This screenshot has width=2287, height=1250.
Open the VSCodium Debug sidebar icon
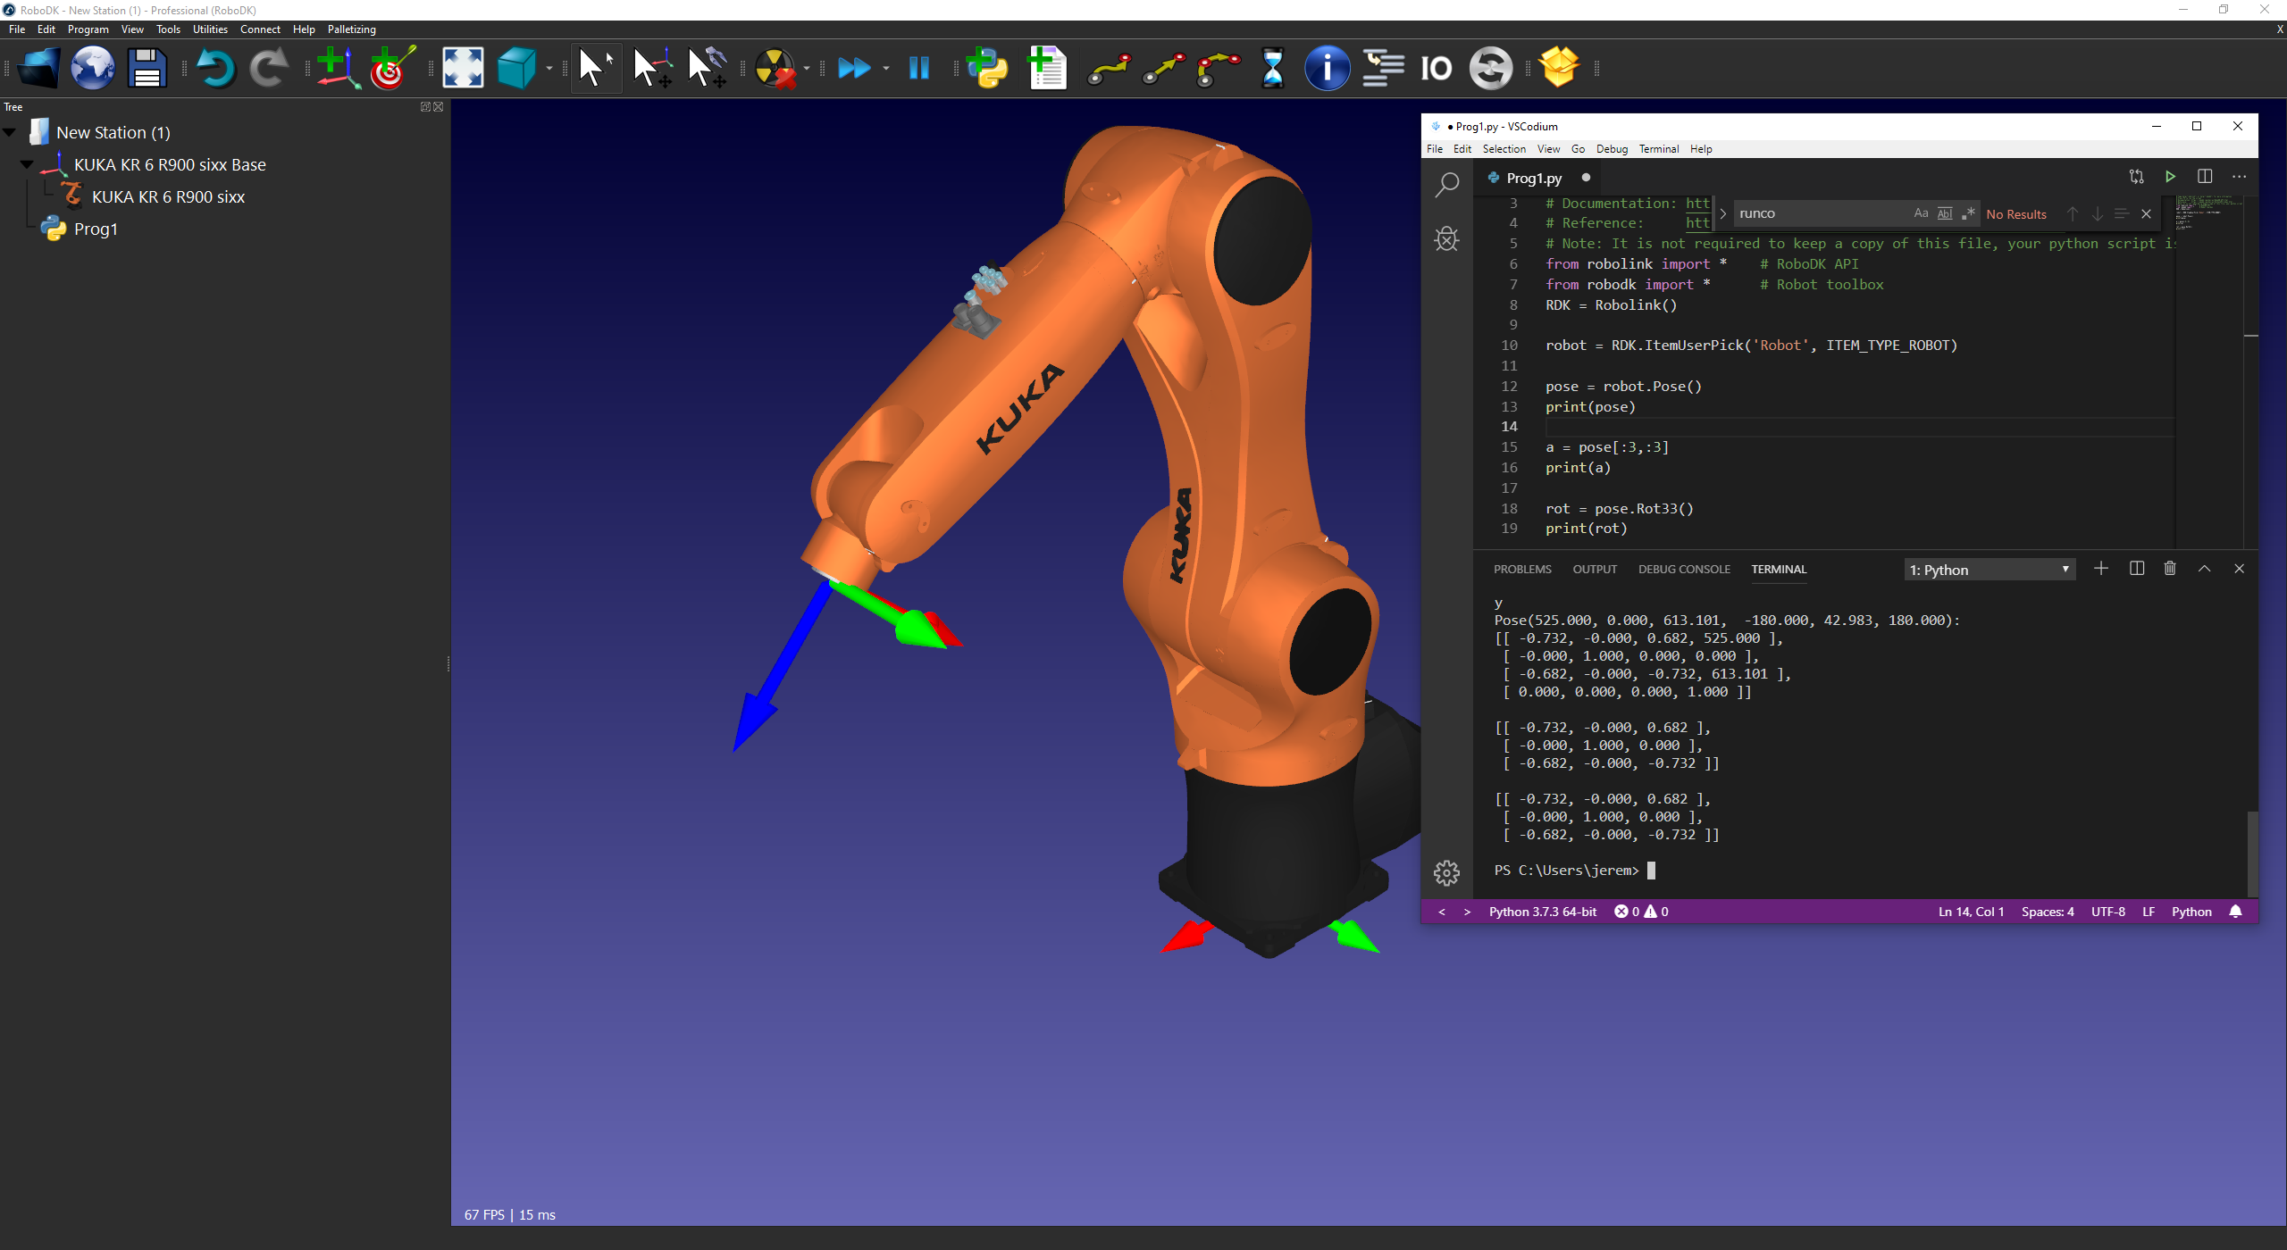tap(1446, 238)
